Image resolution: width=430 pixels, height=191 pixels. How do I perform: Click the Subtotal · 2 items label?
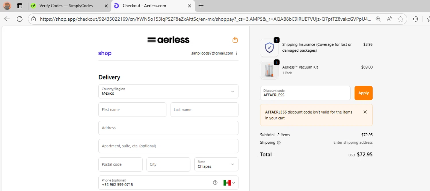(275, 135)
